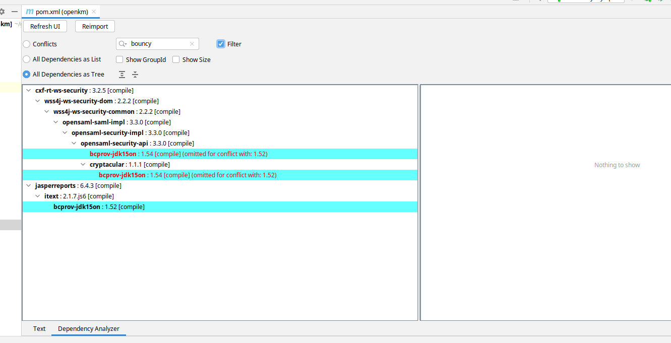Select the Conflicts radio button

(27, 44)
